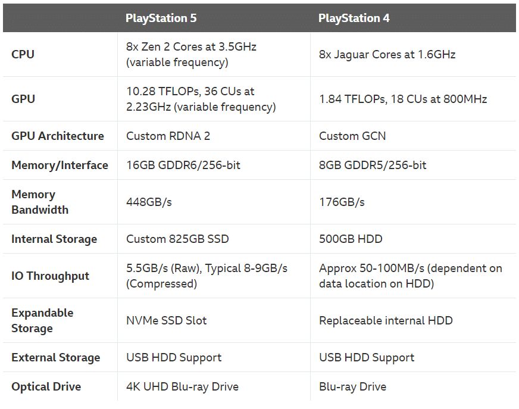Select the External Storage row label

point(56,357)
